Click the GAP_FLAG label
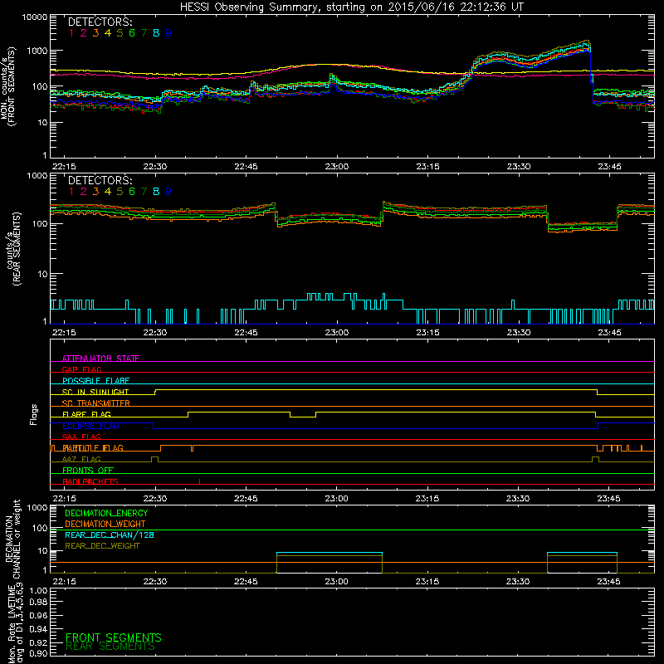664x664 pixels. click(x=81, y=369)
